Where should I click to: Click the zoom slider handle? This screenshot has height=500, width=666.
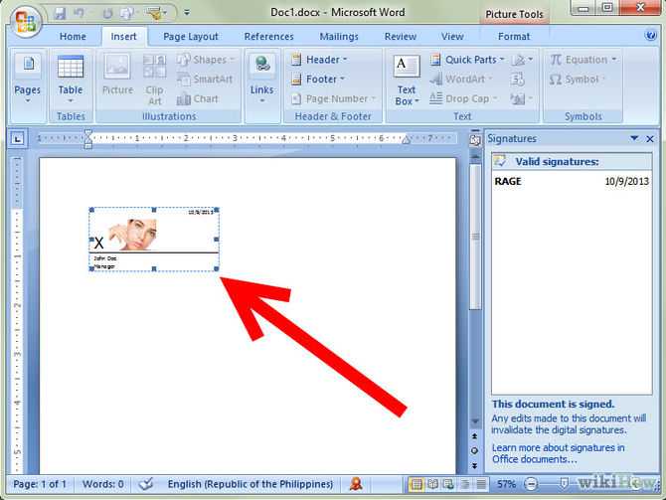(x=564, y=484)
